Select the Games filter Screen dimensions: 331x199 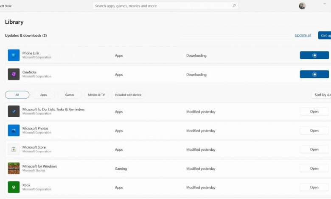70,95
